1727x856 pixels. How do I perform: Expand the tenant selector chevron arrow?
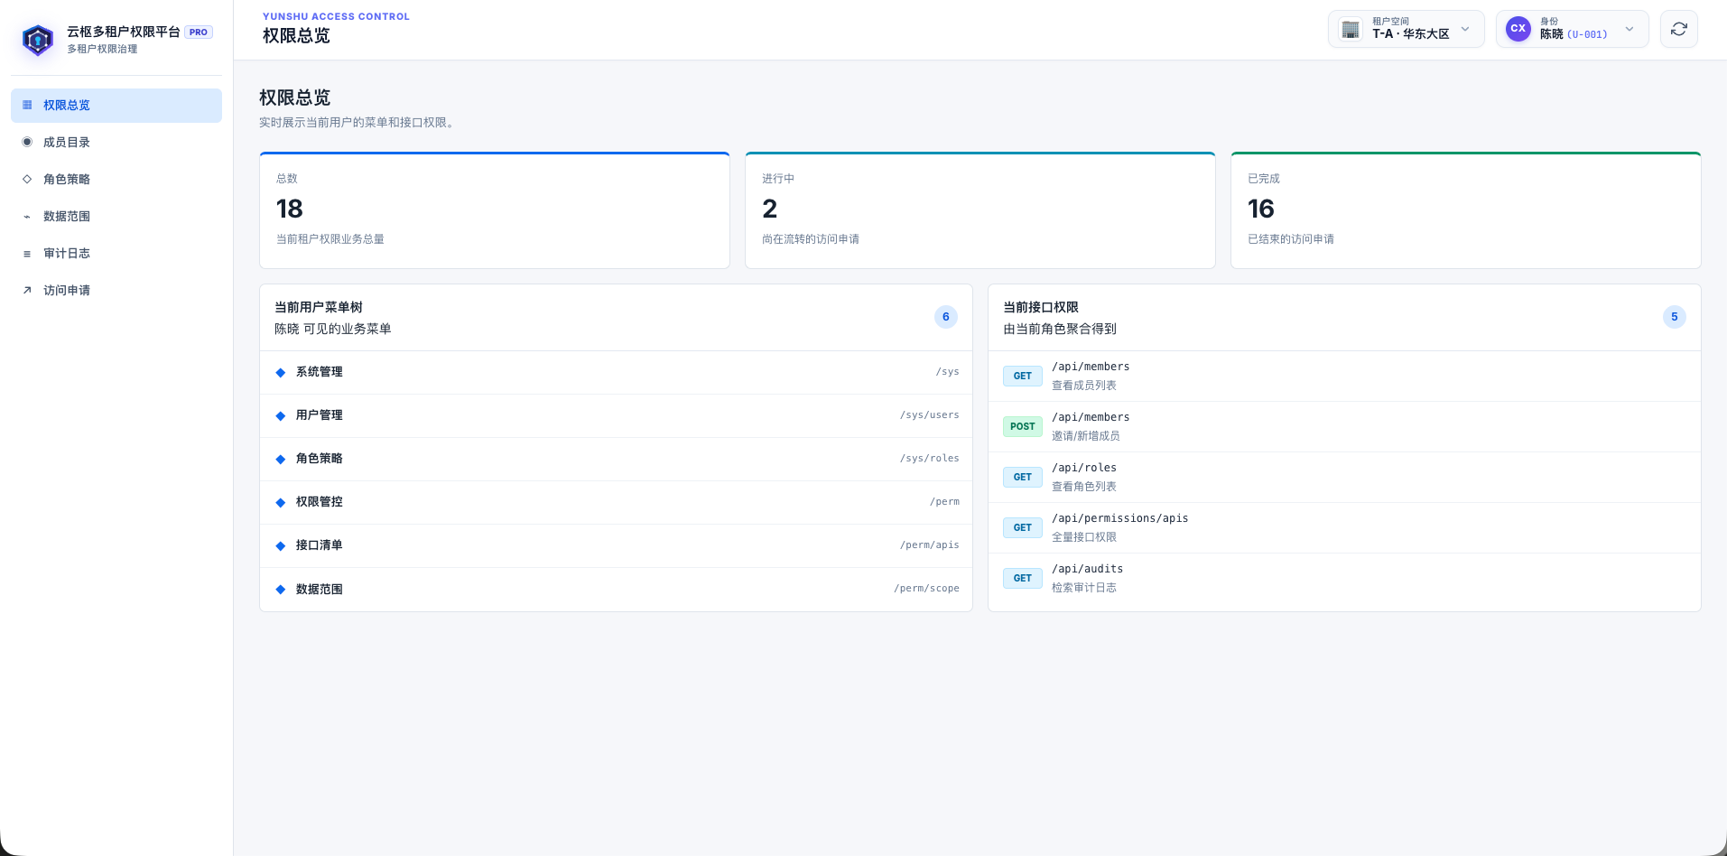click(1465, 29)
